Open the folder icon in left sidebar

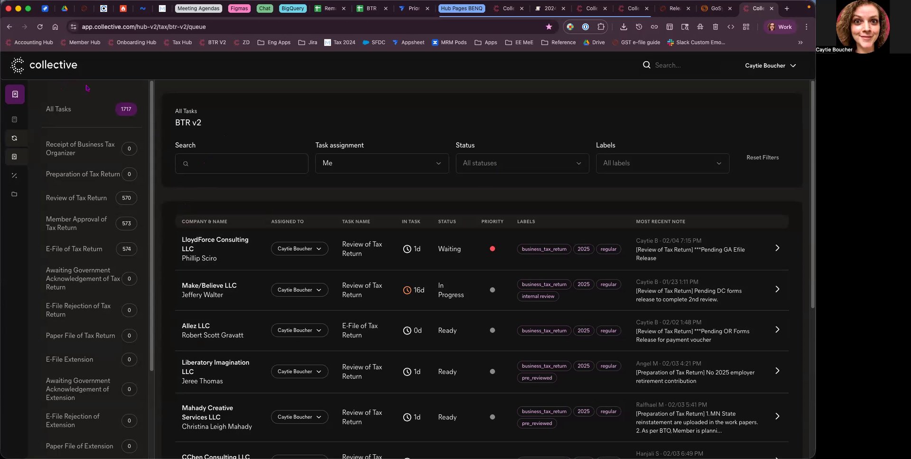[14, 194]
